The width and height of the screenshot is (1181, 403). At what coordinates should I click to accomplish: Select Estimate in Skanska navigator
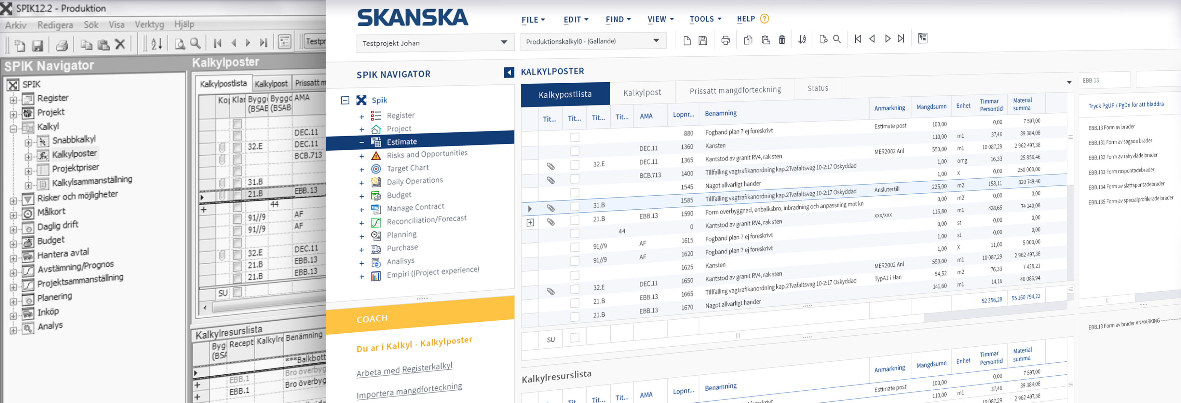click(x=420, y=141)
